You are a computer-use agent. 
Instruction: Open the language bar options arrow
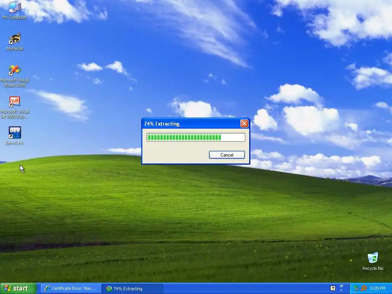click(341, 291)
